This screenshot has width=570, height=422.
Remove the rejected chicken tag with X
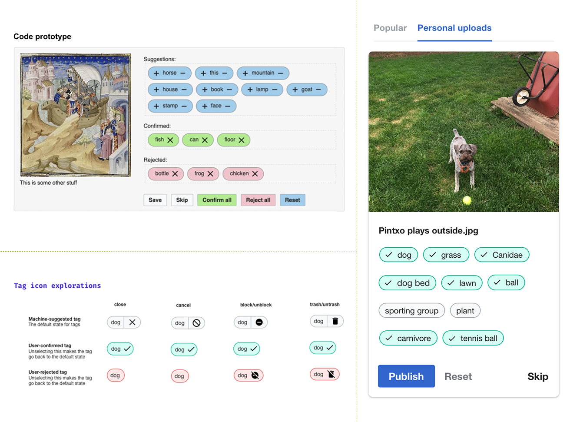click(255, 174)
